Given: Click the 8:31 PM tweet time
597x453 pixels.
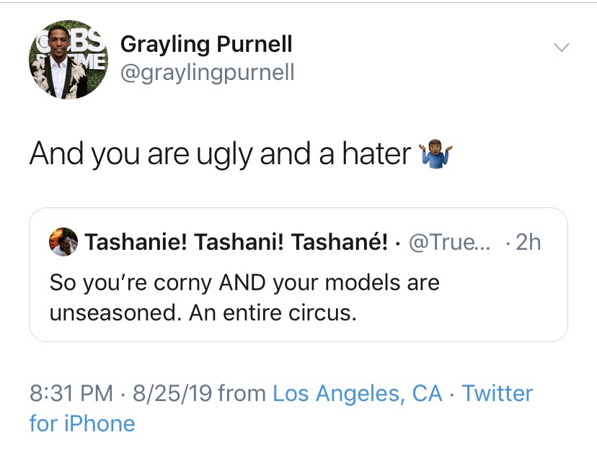Looking at the screenshot, I should coord(71,393).
